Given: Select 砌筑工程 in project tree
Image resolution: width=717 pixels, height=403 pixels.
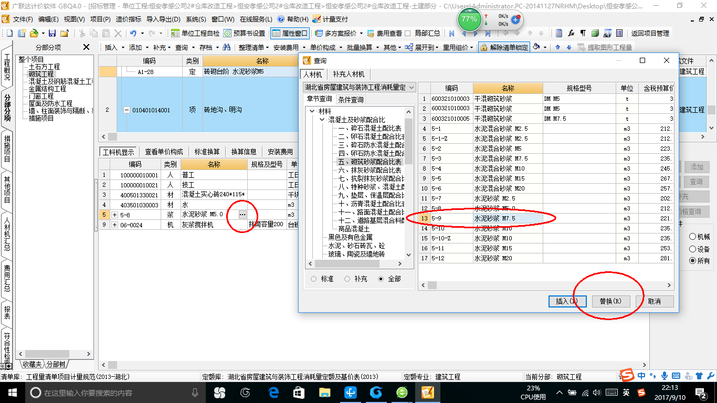Looking at the screenshot, I should (41, 74).
